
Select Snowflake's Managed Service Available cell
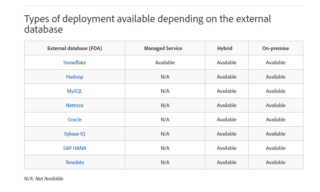[x=165, y=62]
